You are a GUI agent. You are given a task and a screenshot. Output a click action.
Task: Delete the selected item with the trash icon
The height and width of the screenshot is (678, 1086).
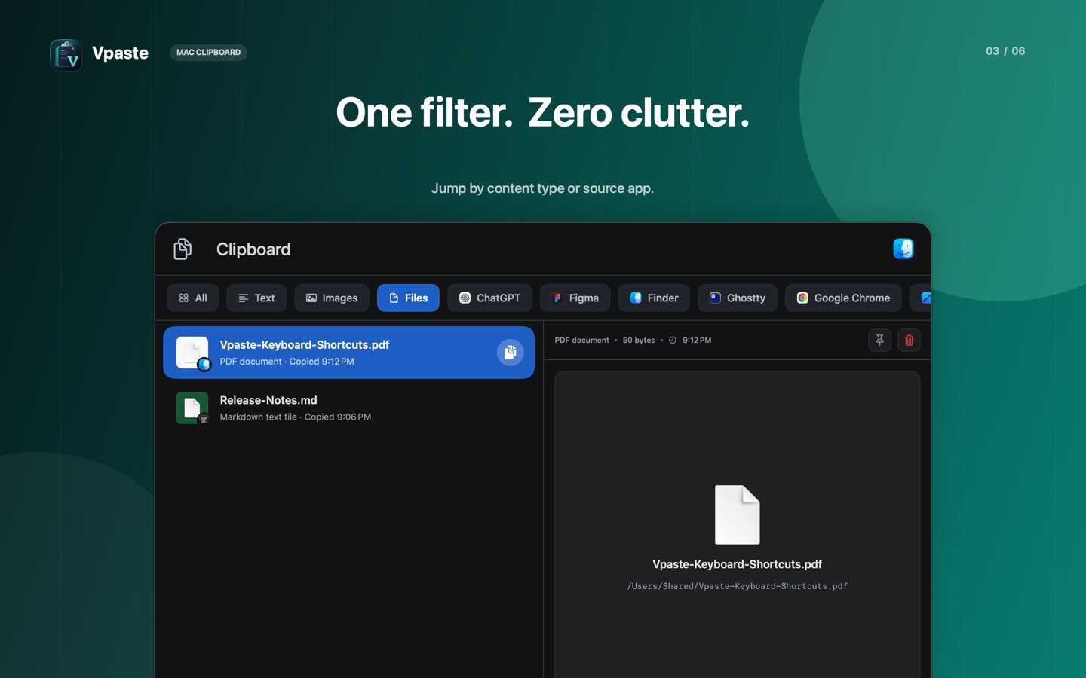(909, 340)
